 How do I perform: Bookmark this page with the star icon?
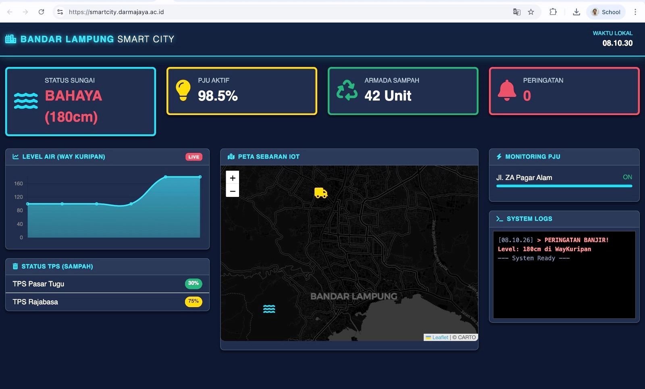point(531,12)
